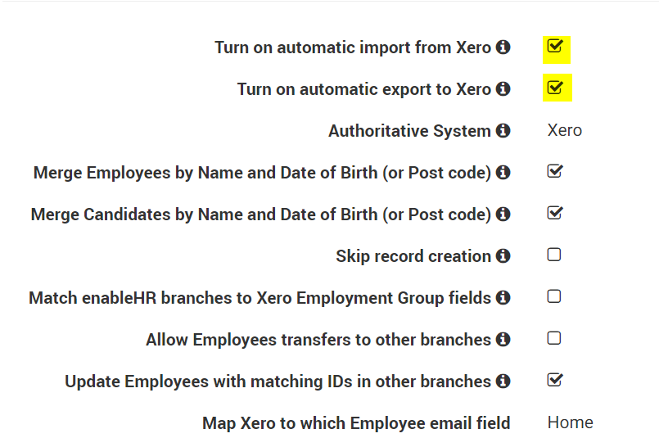Uncheck Merge Candidates by Name checkbox

point(555,214)
